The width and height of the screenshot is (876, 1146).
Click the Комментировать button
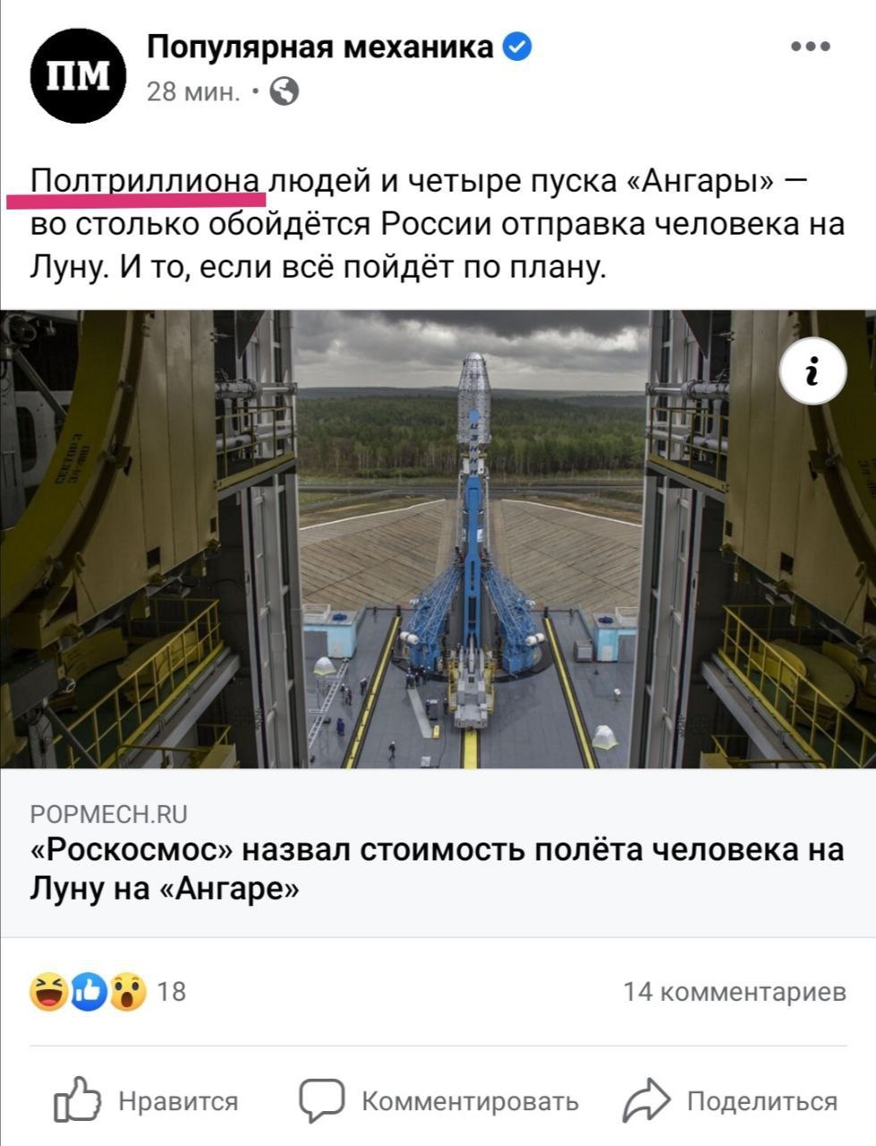(438, 1100)
